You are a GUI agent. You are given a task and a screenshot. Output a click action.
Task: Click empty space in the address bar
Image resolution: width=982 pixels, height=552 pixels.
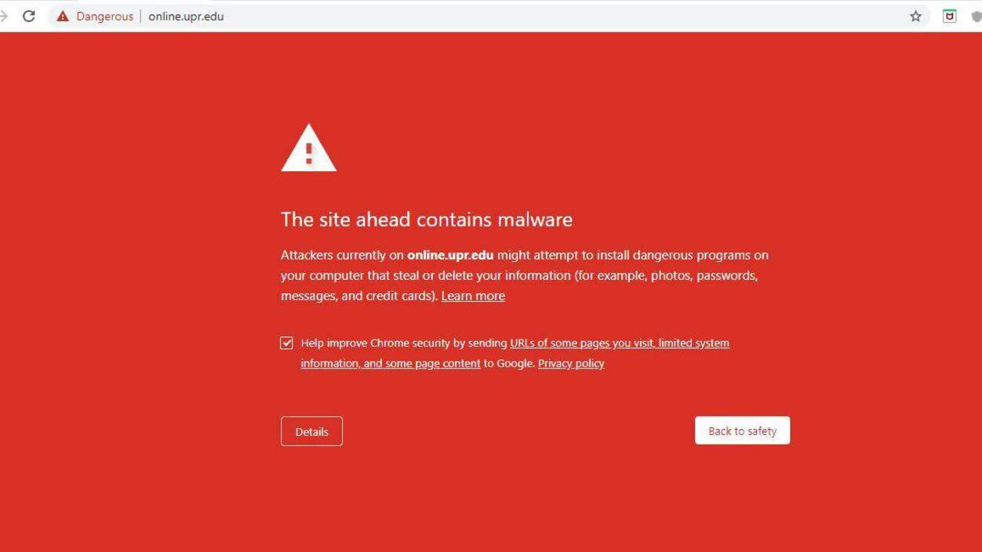point(549,16)
